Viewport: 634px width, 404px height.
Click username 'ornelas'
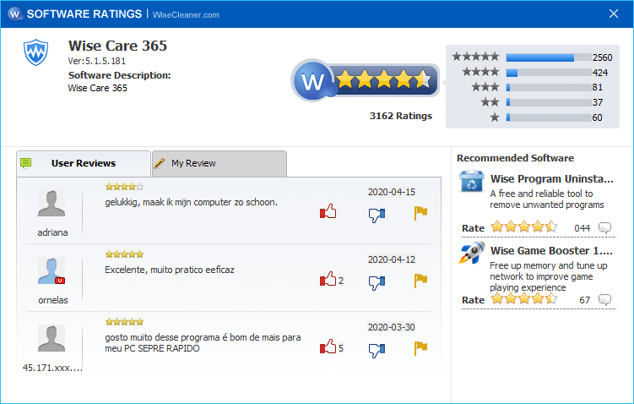(x=53, y=300)
